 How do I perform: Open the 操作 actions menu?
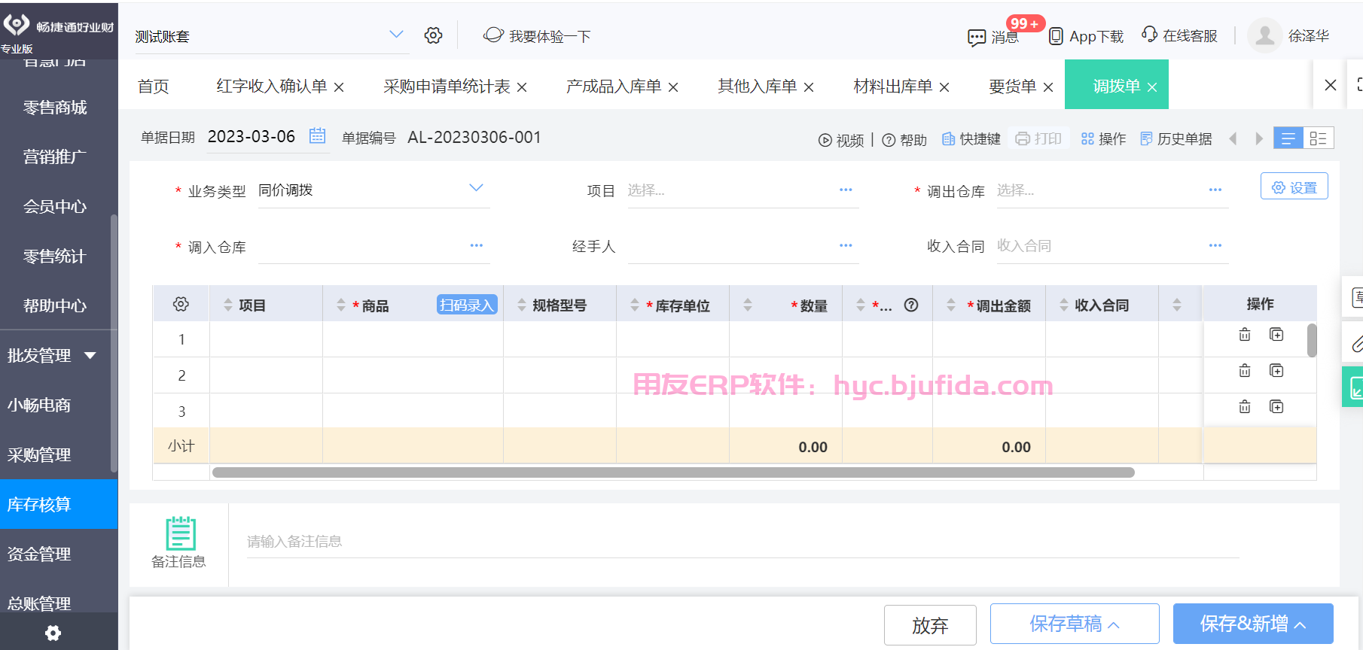(1103, 139)
